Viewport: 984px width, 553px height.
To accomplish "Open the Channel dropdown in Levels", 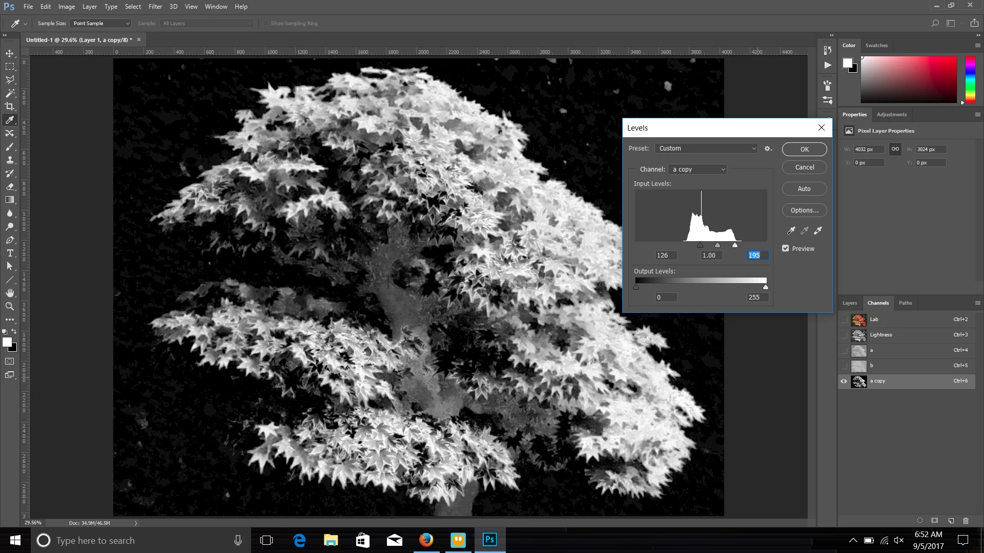I will (698, 169).
